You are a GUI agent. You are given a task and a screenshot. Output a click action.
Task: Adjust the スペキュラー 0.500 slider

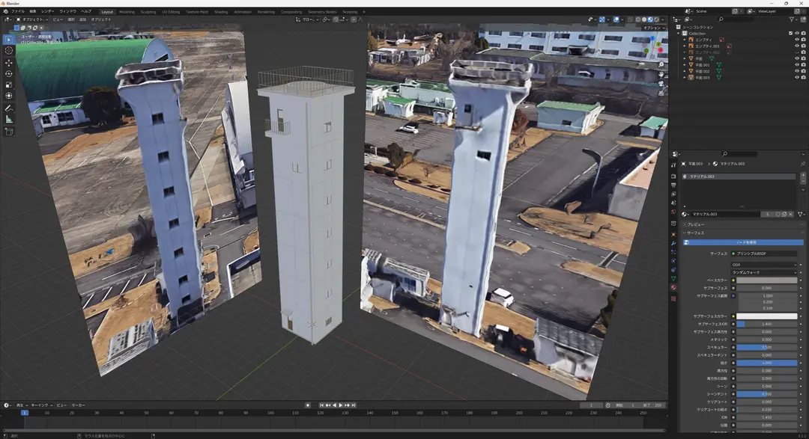point(767,347)
